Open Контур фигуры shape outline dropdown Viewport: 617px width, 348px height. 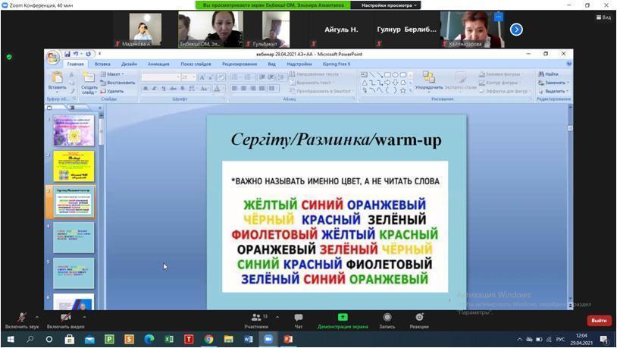point(500,83)
